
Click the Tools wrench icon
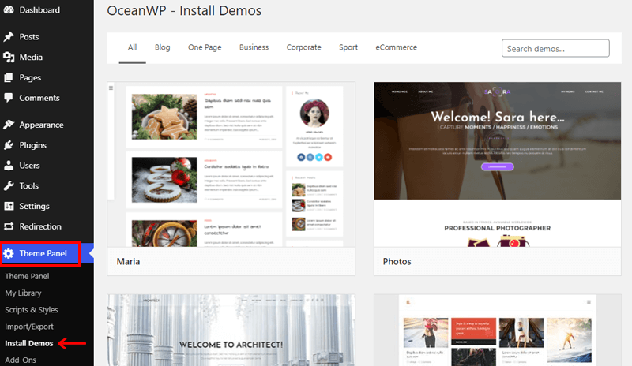tap(9, 185)
